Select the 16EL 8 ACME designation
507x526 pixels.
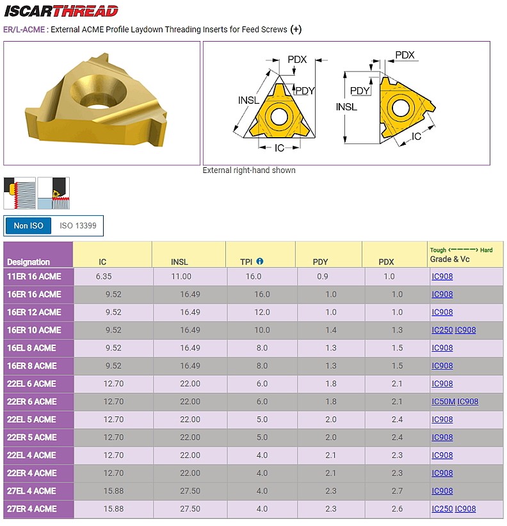[x=31, y=348]
